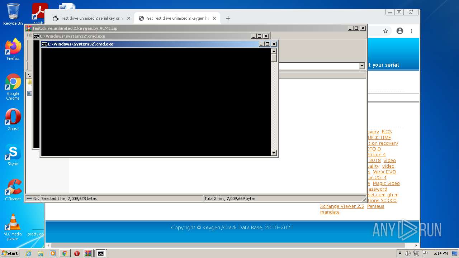Viewport: 459px width, 258px height.
Task: Open WinRAR title bar icon menu
Action: pyautogui.click(x=28, y=28)
